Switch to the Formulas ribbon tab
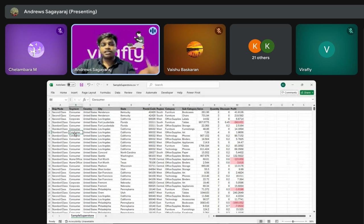Image resolution: width=364 pixels, height=224 pixels. tap(105, 92)
